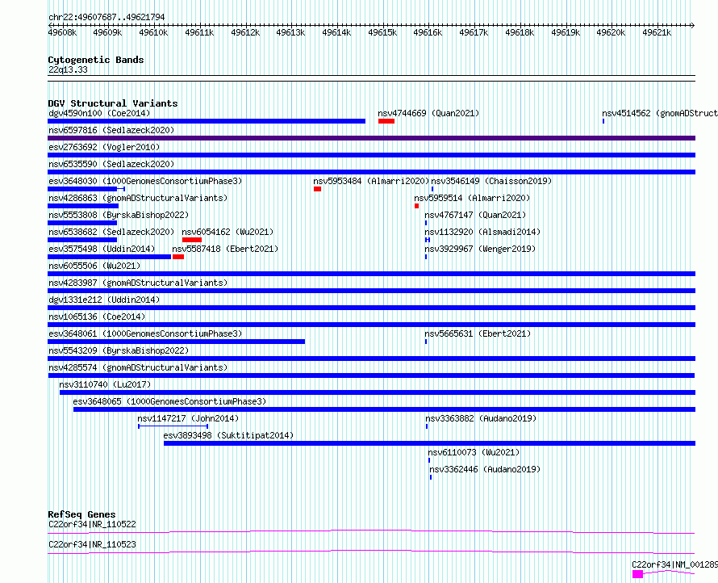Click nsv3362446 (Audano2019) label
This screenshot has width=718, height=583.
(485, 469)
